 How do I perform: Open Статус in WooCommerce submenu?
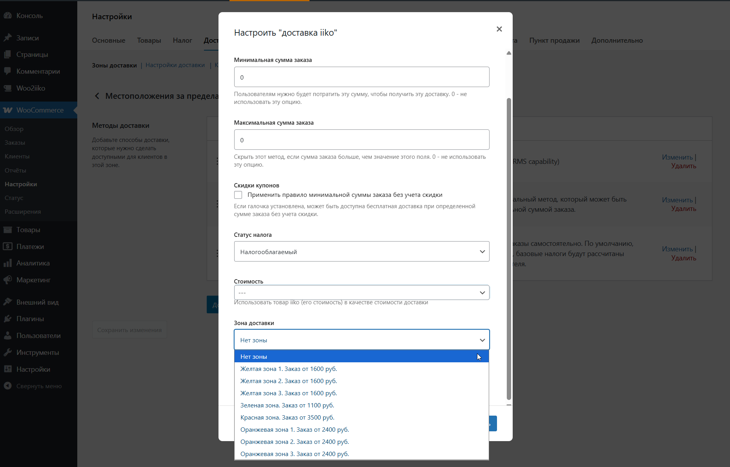(x=14, y=198)
